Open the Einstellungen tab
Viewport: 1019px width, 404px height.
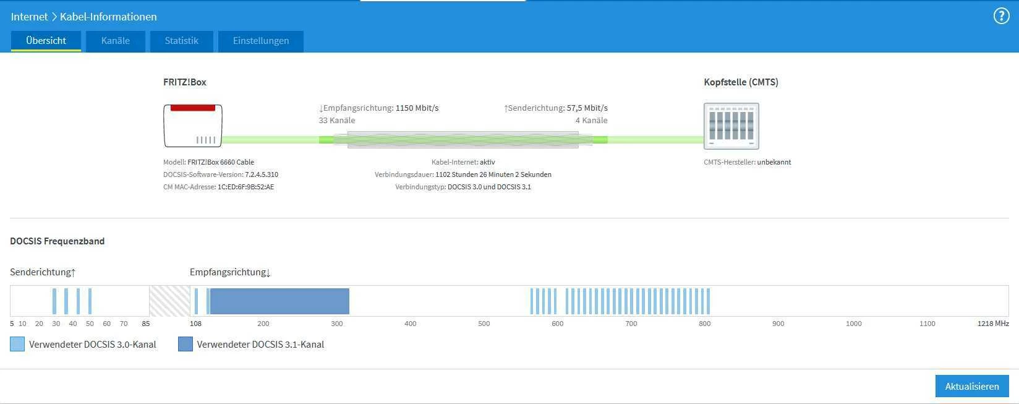coord(261,41)
